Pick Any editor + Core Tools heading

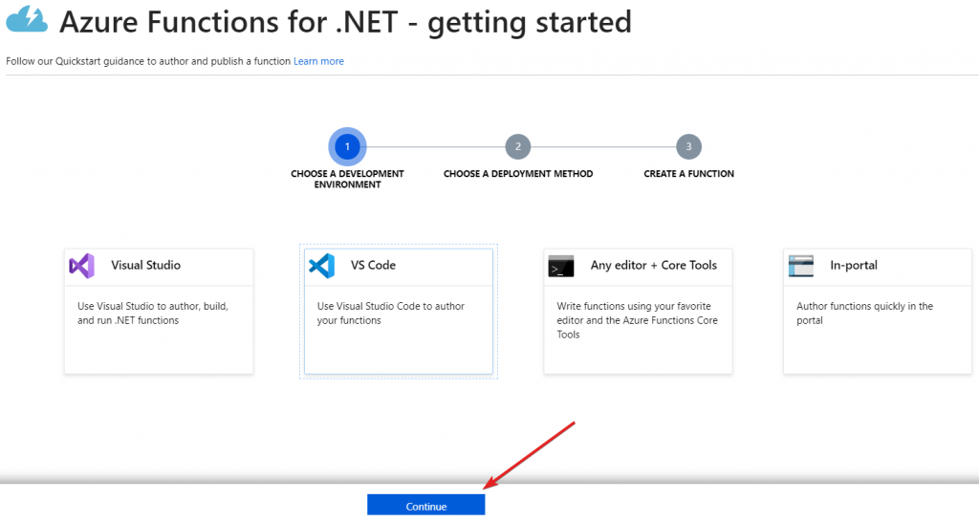[654, 265]
